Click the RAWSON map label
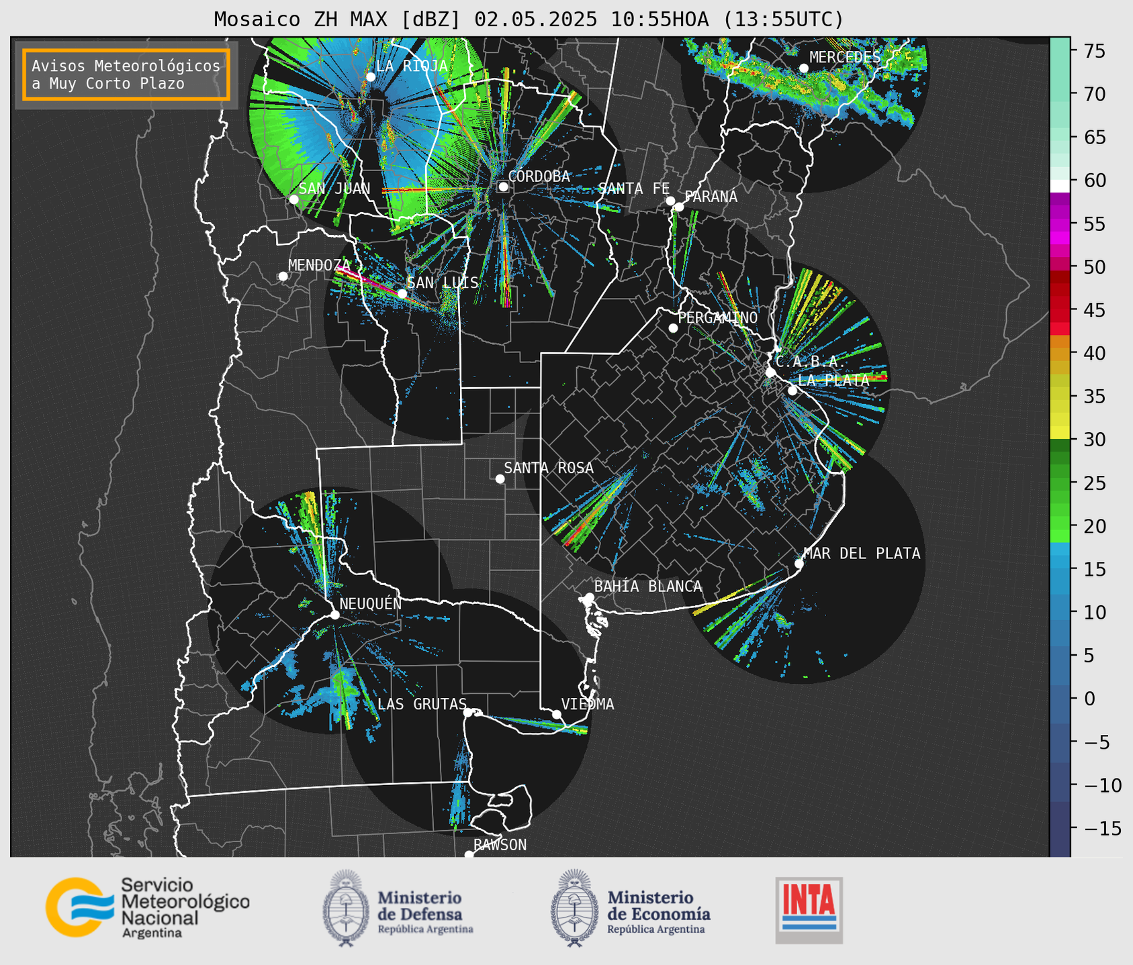The width and height of the screenshot is (1133, 965). click(500, 845)
